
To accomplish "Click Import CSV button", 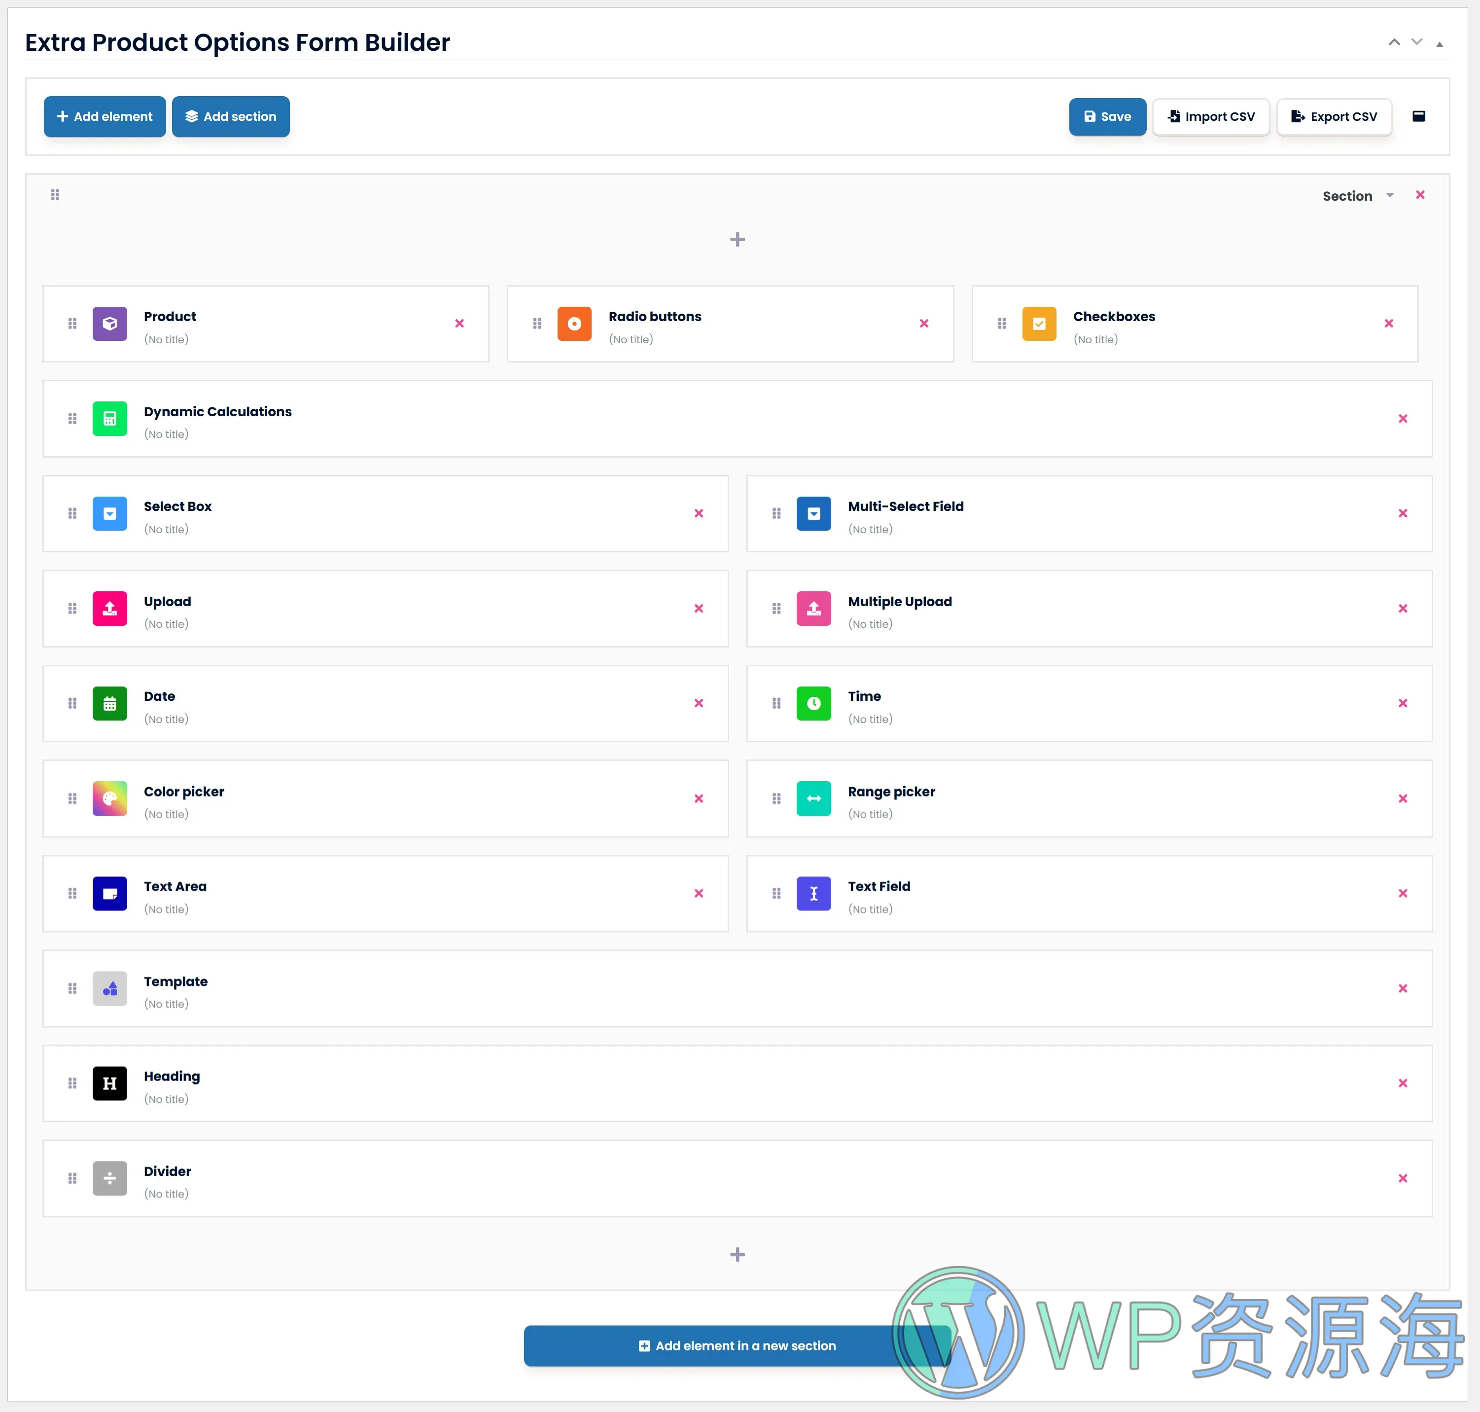I will [x=1211, y=117].
